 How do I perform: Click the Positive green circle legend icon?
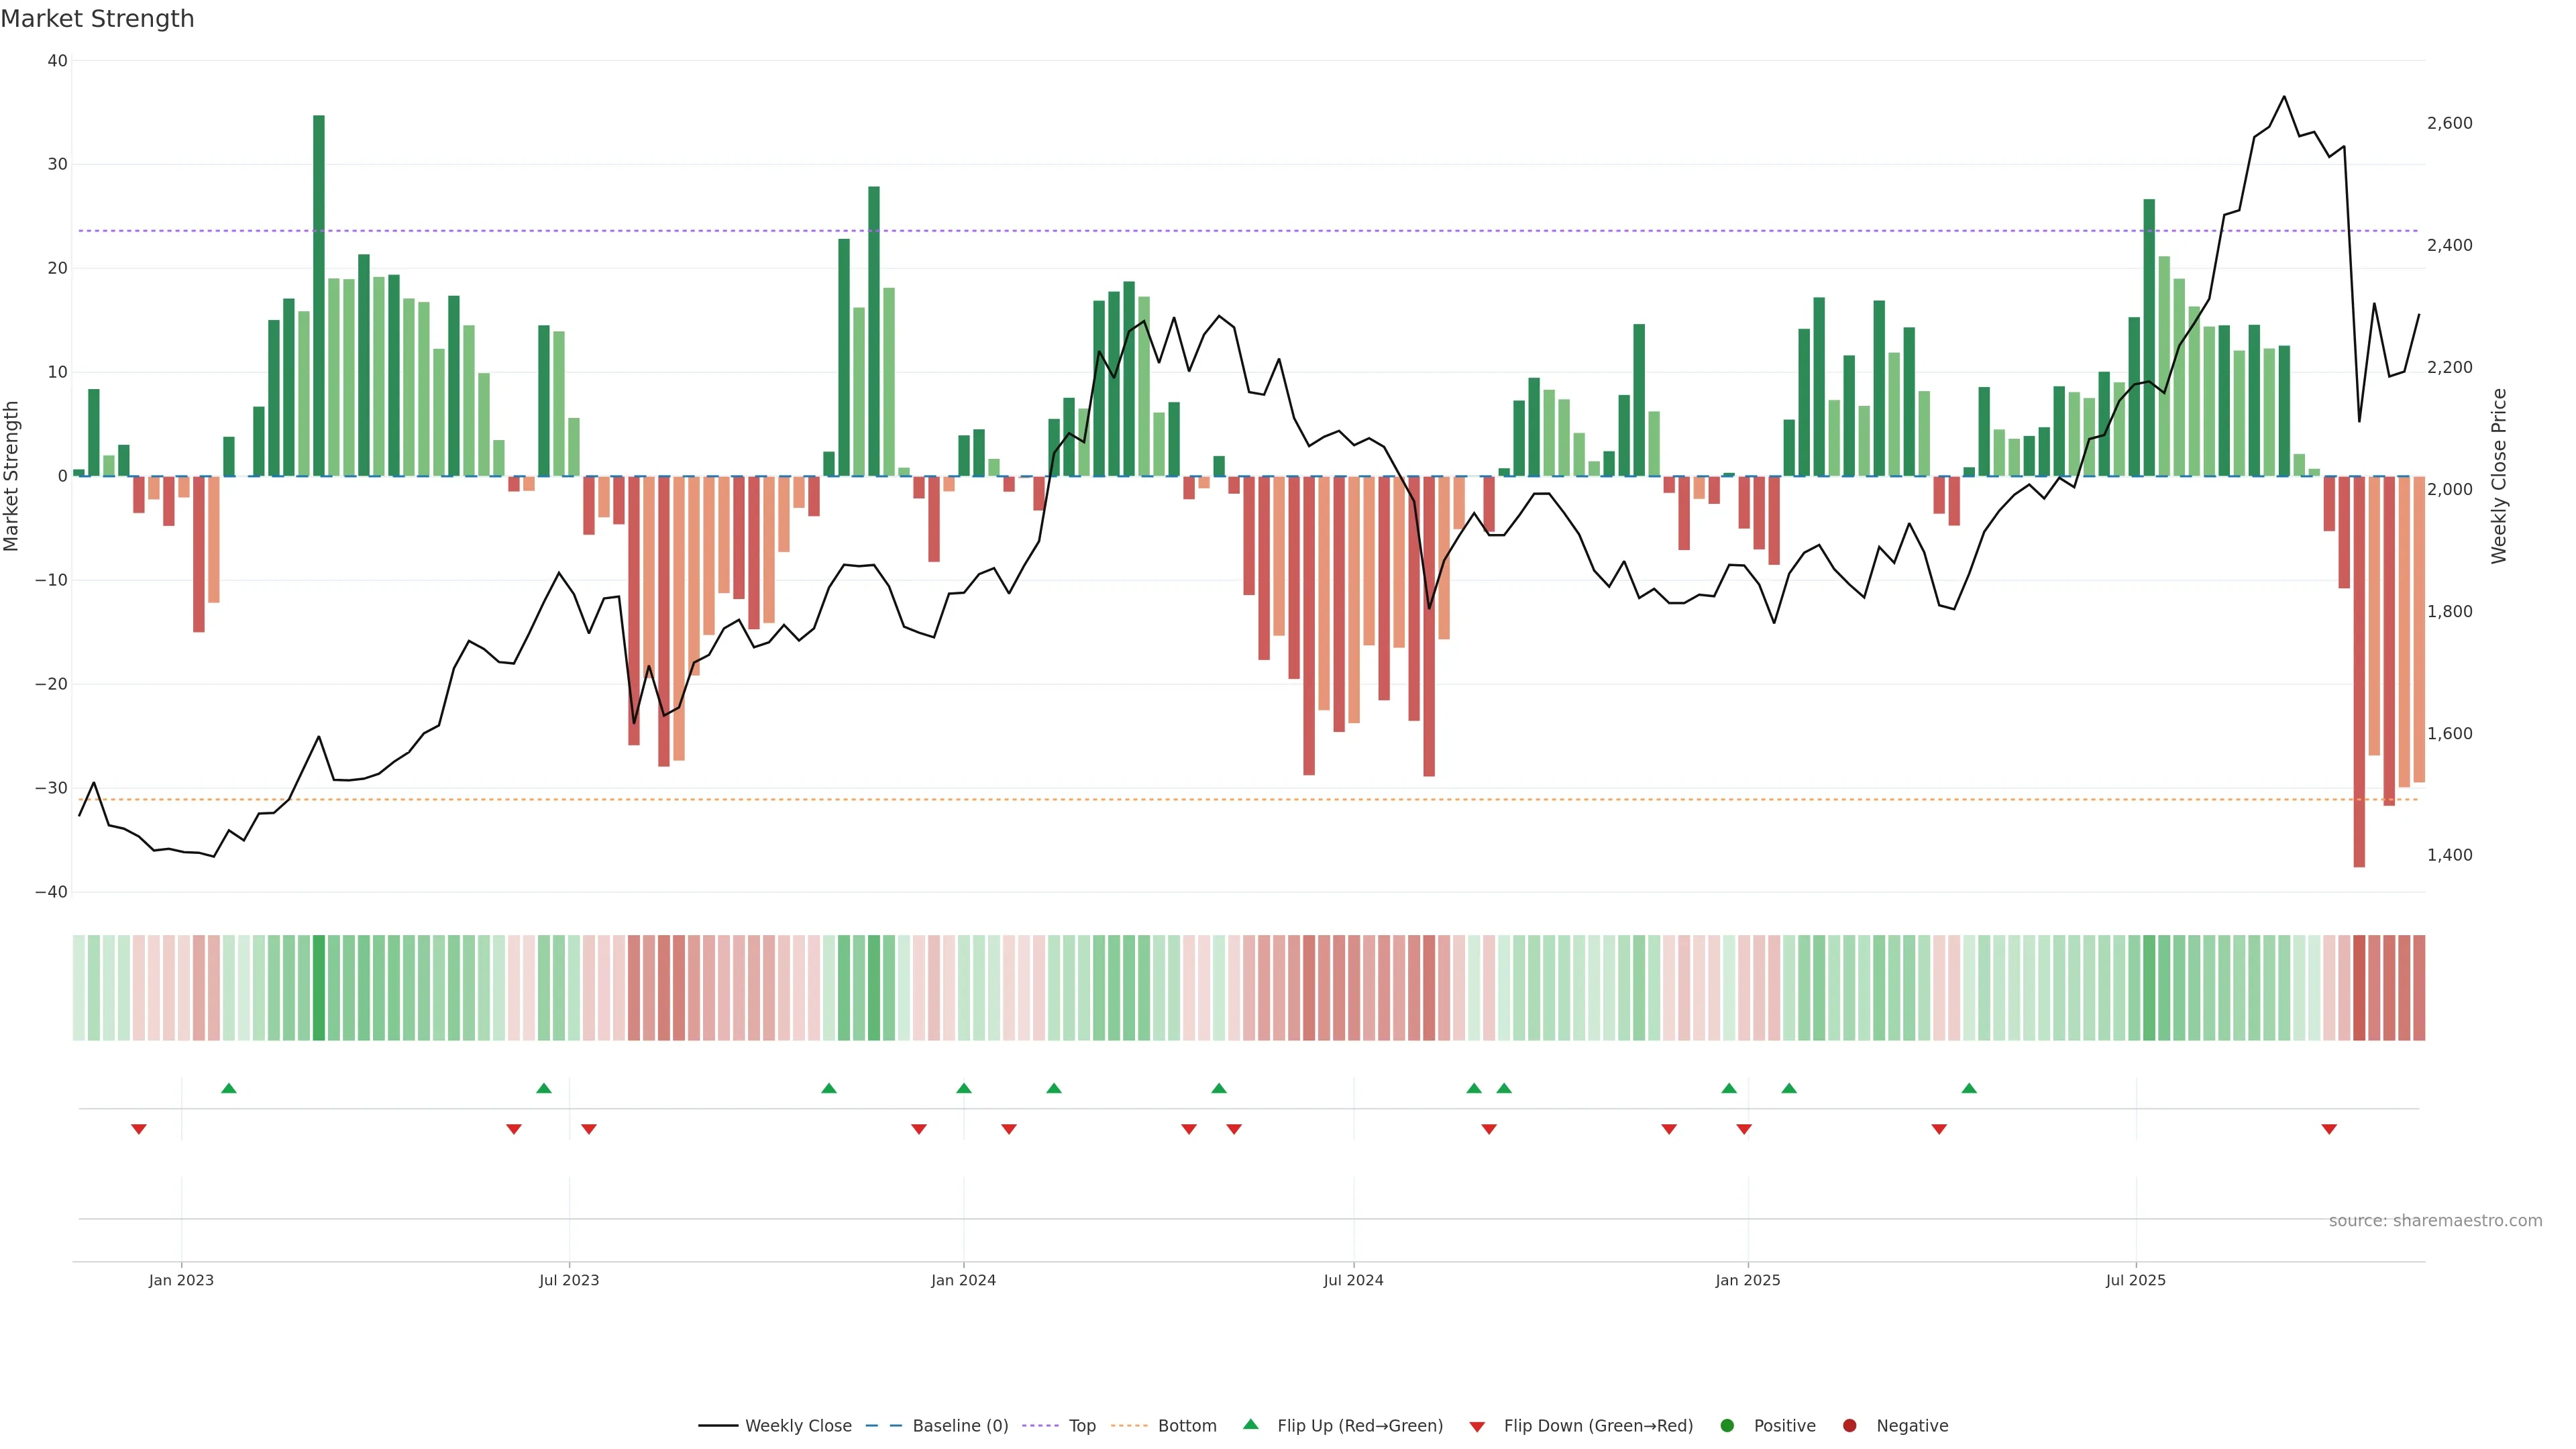coord(1727,1426)
